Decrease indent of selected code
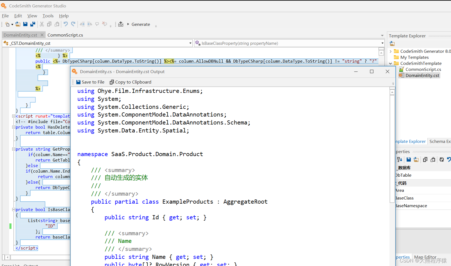The width and height of the screenshot is (451, 266). pos(82,24)
